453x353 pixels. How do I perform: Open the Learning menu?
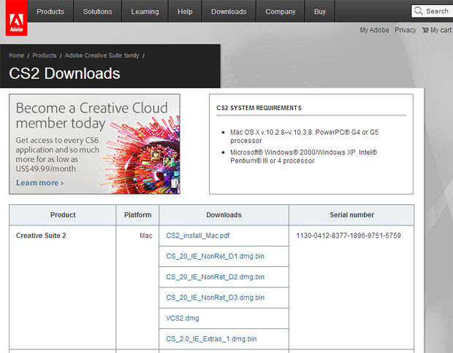(145, 11)
